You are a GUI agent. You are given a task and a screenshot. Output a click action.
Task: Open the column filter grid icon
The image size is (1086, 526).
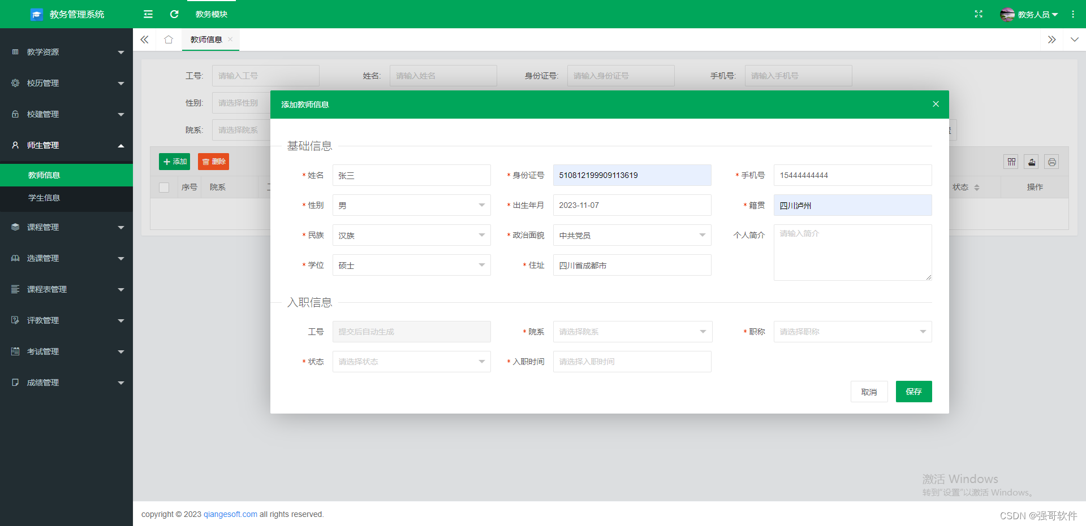pos(1012,162)
